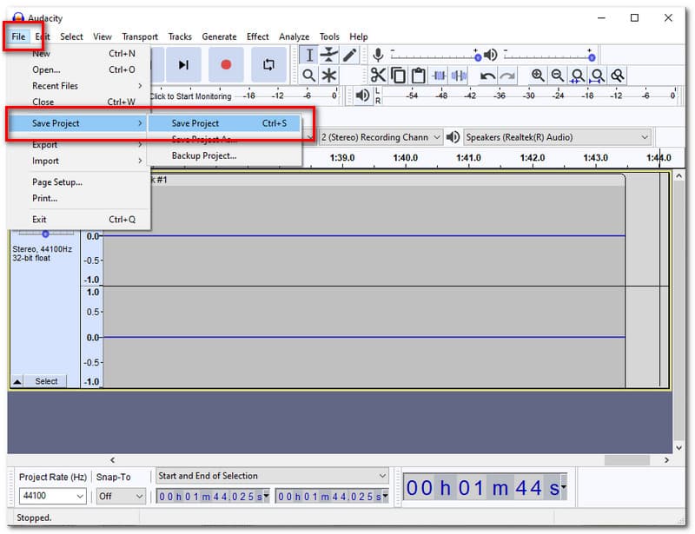
Task: Choose Open... from File menu
Action: [80, 69]
